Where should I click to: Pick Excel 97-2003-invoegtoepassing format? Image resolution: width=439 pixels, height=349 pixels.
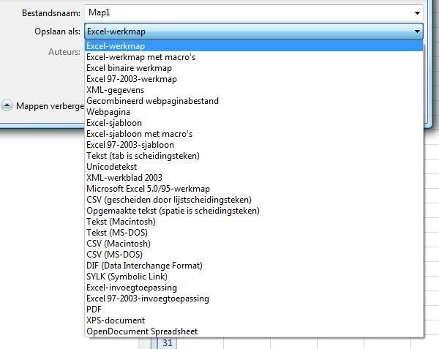coord(254,299)
